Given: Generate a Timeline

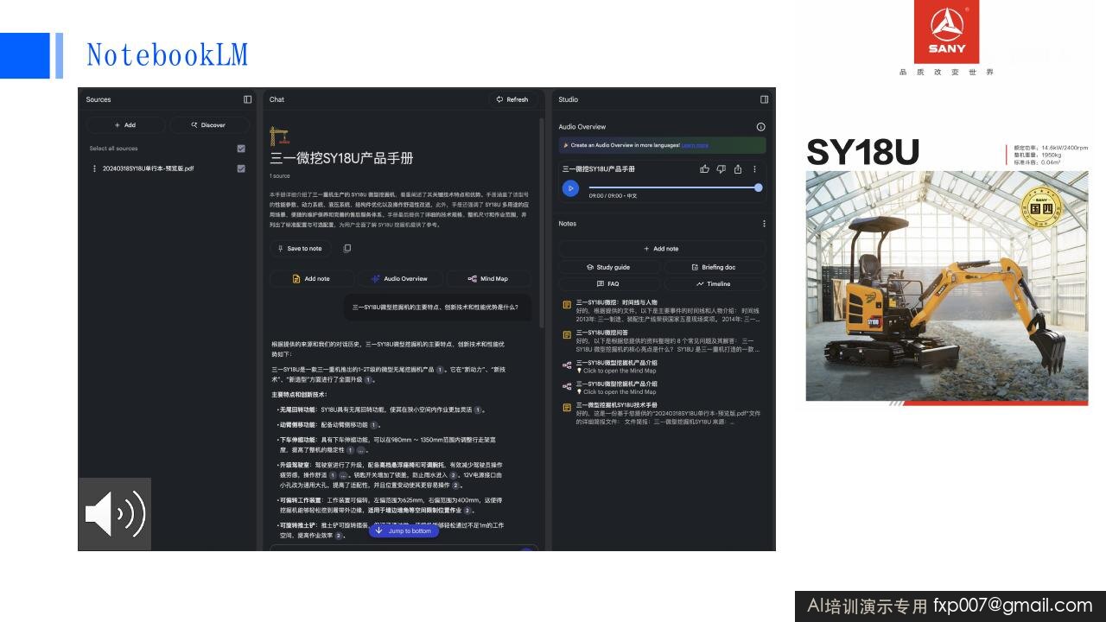Looking at the screenshot, I should tap(714, 283).
